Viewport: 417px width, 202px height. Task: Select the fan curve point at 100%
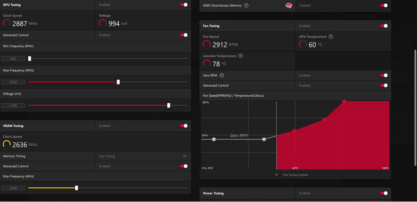344,102
